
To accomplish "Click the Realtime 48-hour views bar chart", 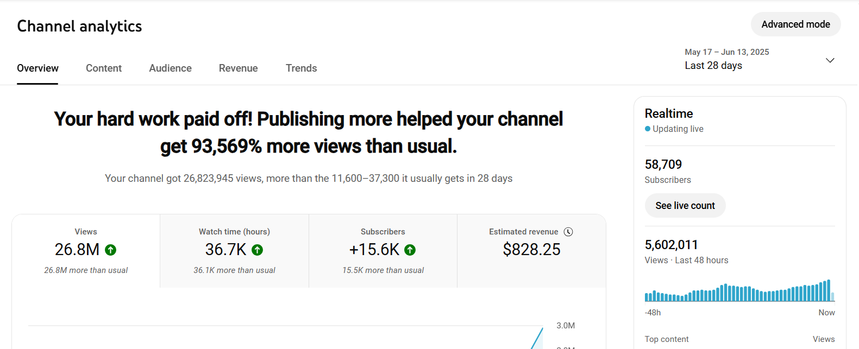I will (739, 291).
